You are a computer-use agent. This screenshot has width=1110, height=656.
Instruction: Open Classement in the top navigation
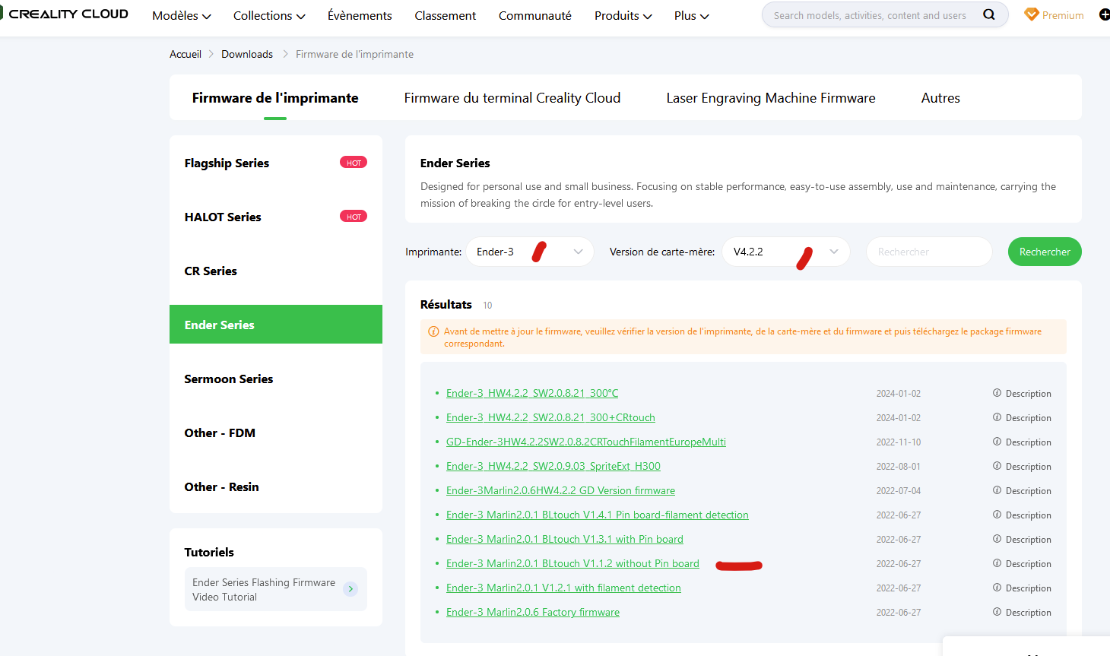point(446,15)
